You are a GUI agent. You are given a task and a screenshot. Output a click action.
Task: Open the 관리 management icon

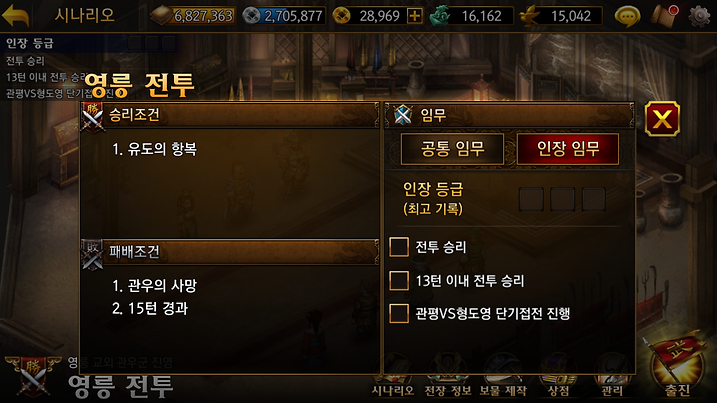611,377
